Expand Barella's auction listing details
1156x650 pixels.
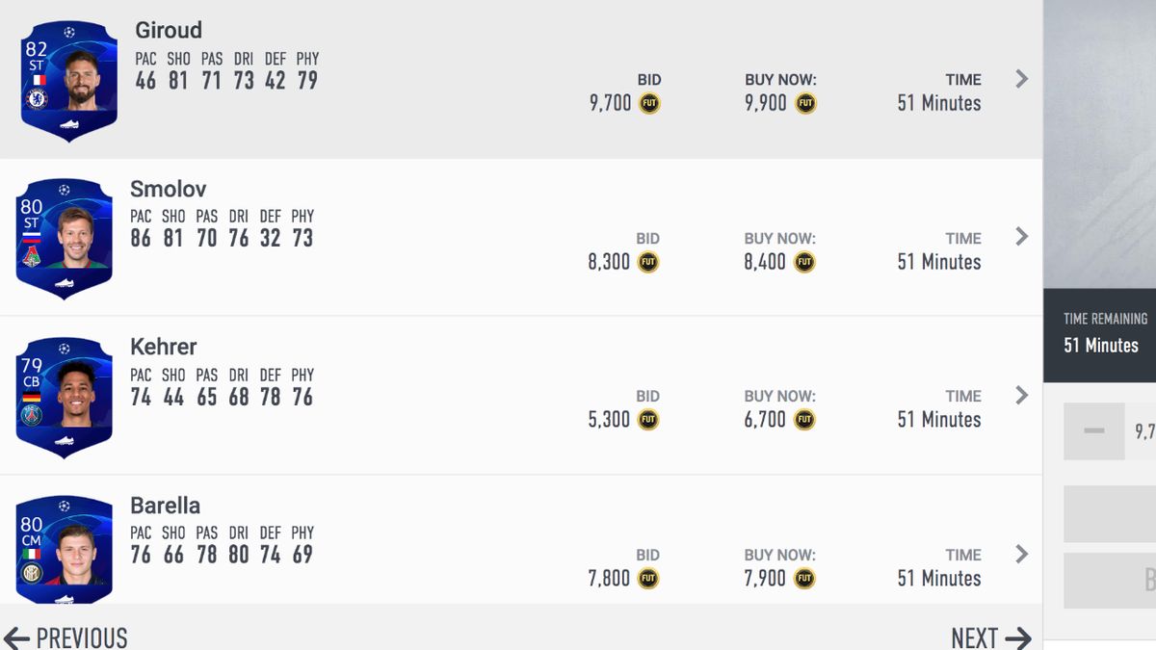pyautogui.click(x=1020, y=554)
